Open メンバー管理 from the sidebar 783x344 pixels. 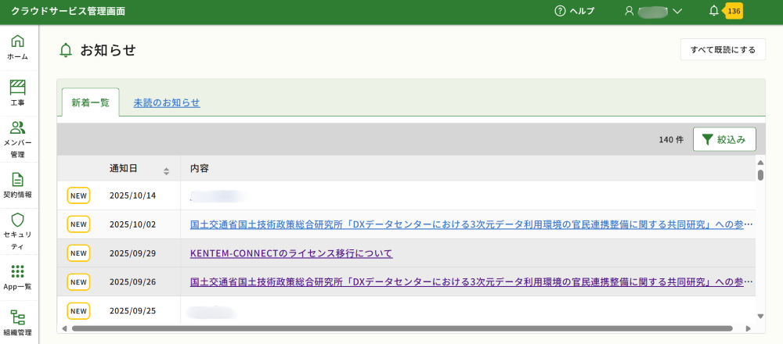click(17, 138)
